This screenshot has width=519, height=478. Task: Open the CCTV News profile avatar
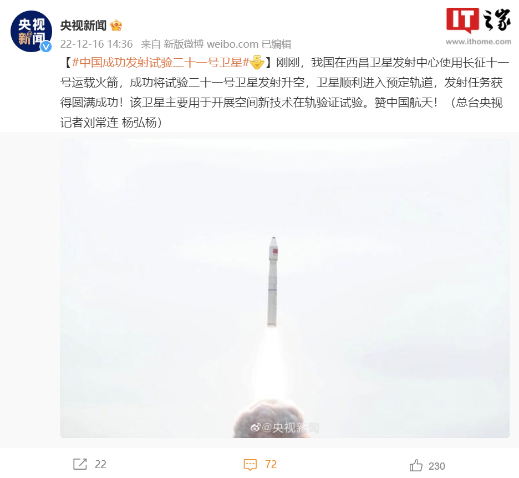(x=31, y=32)
